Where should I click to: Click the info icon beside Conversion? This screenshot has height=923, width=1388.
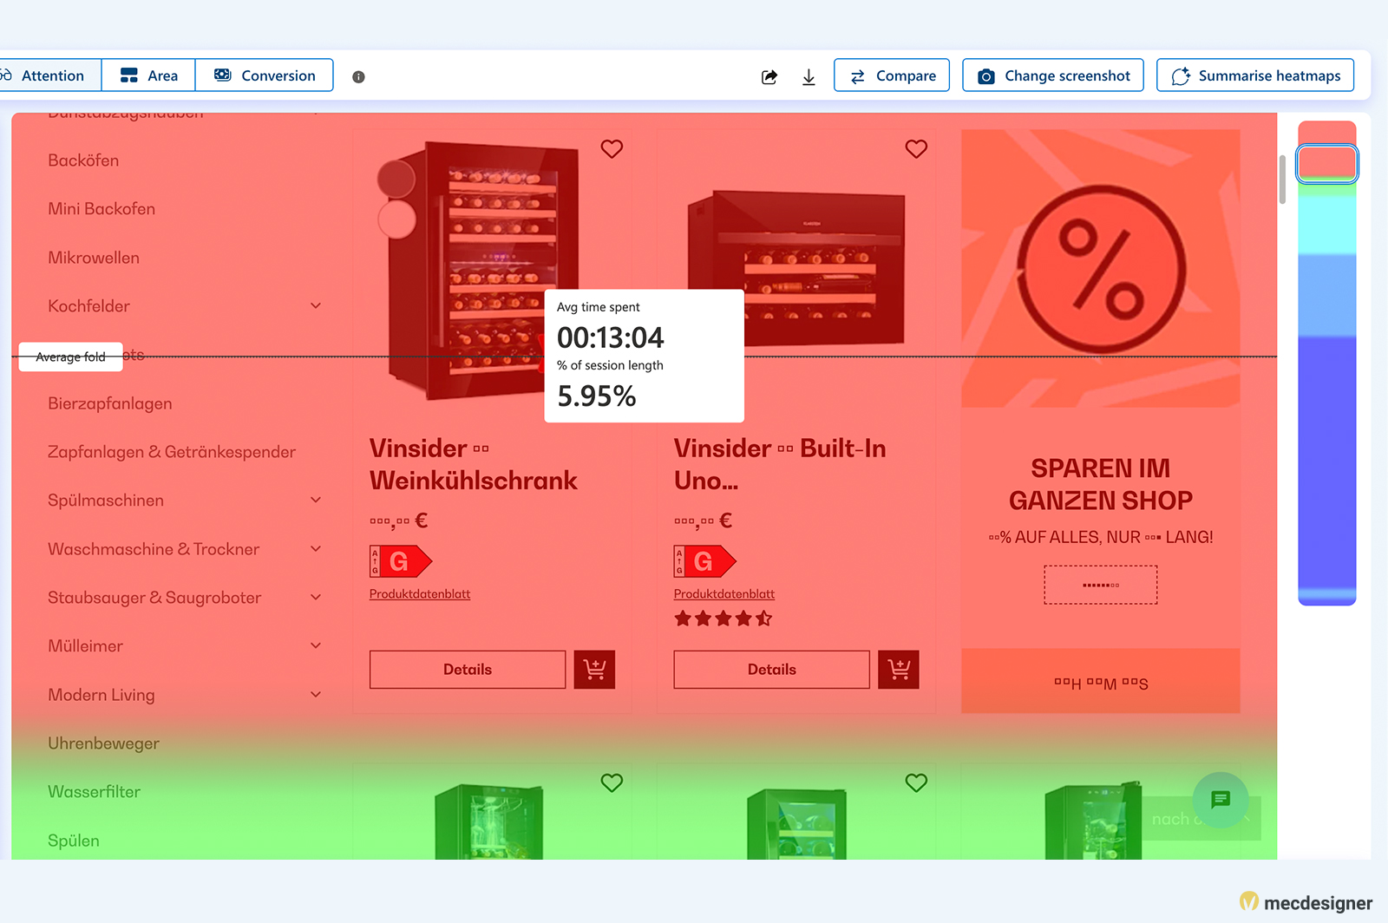click(x=358, y=76)
